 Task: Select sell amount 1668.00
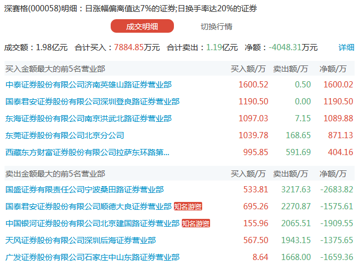coord(296,257)
